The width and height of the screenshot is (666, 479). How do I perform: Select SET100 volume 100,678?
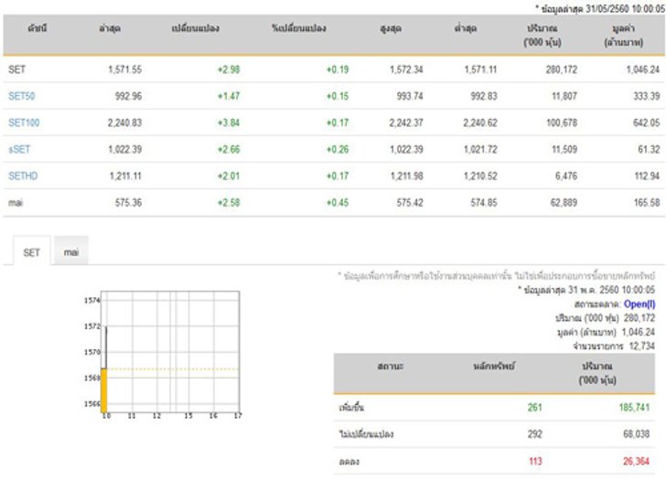tap(562, 122)
